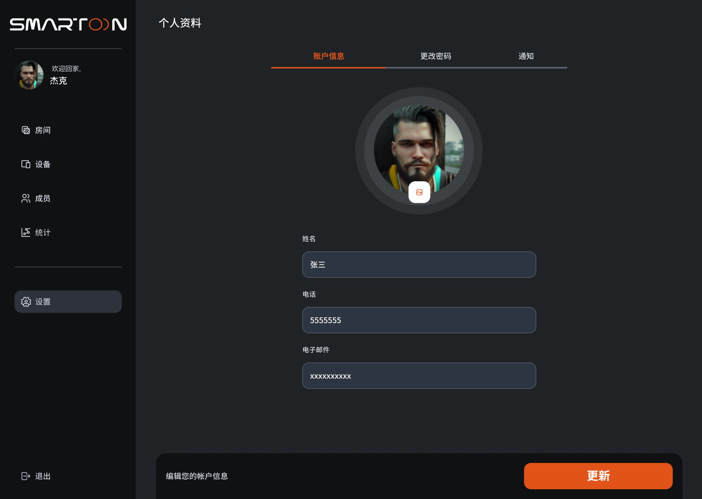Click the 姓名 field containing 张三
This screenshot has width=702, height=499.
tap(419, 265)
